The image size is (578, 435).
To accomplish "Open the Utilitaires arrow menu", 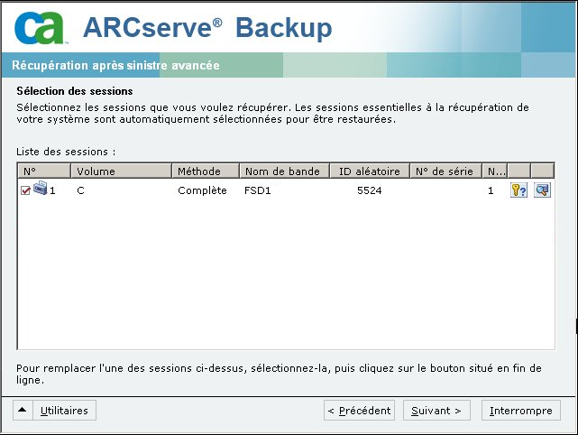I will [22, 411].
